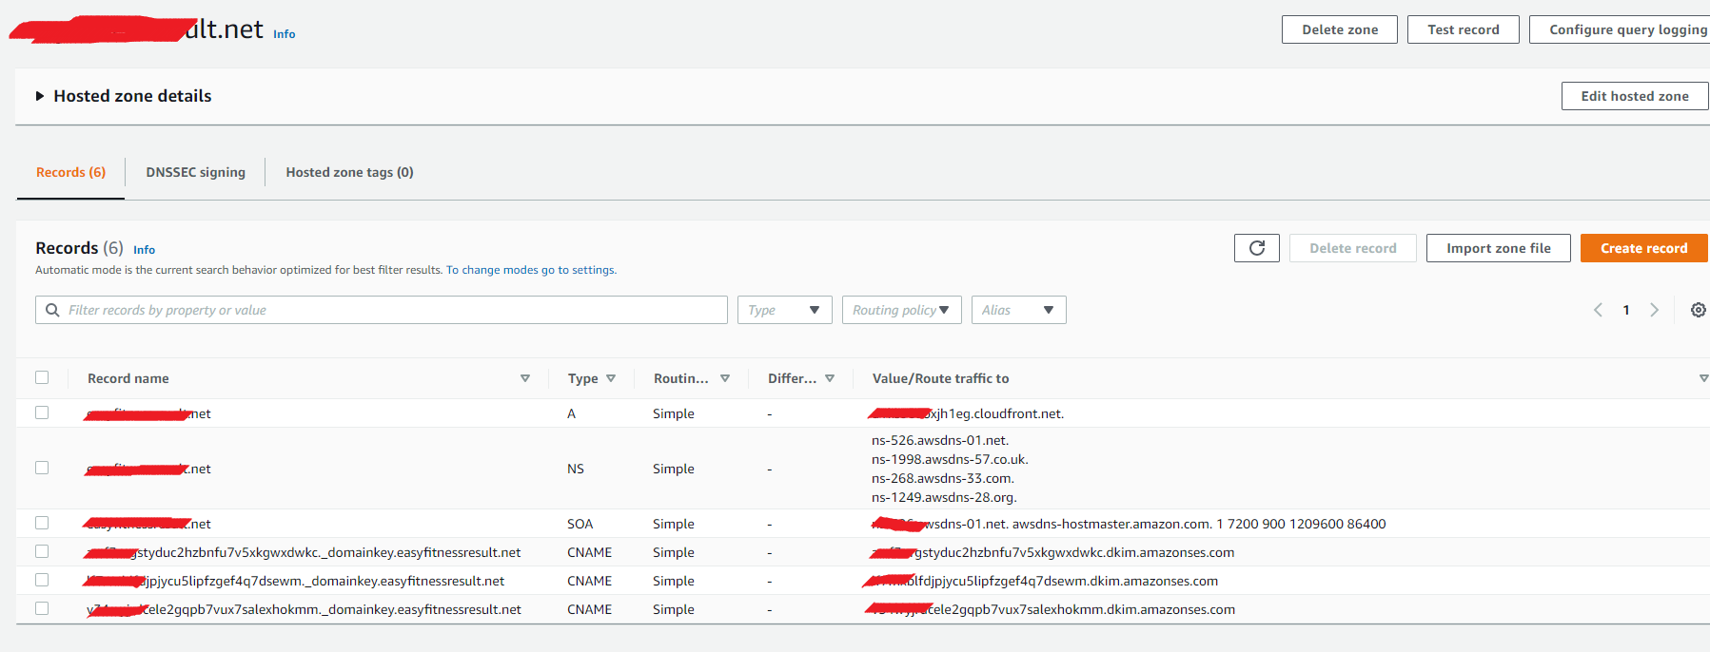The width and height of the screenshot is (1710, 652).
Task: Sort by Record name column arrow
Action: point(524,378)
